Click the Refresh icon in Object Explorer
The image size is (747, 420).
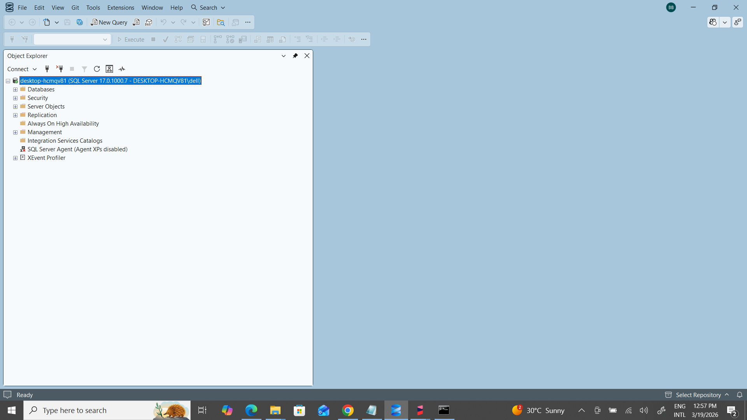coord(97,69)
